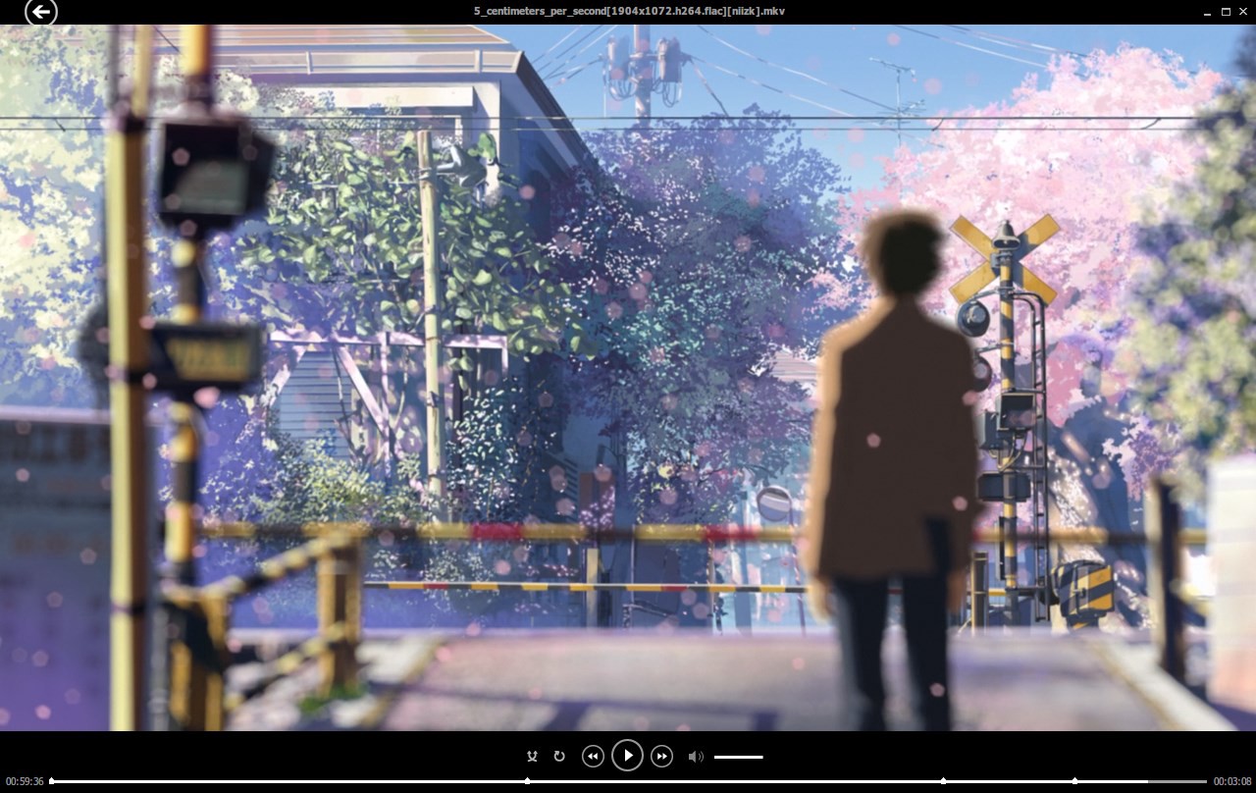
Task: Jump to the last chapter marker on the seek bar
Action: click(x=1074, y=781)
